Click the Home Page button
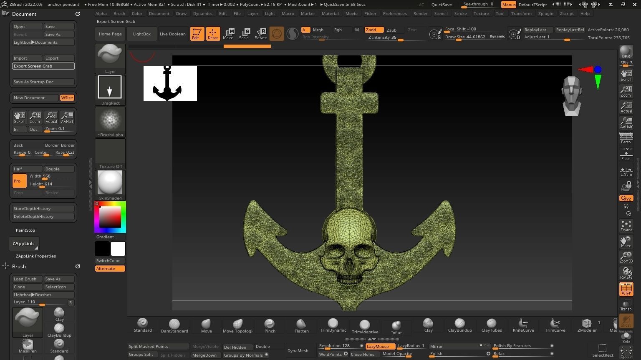641x360 pixels. pyautogui.click(x=110, y=34)
